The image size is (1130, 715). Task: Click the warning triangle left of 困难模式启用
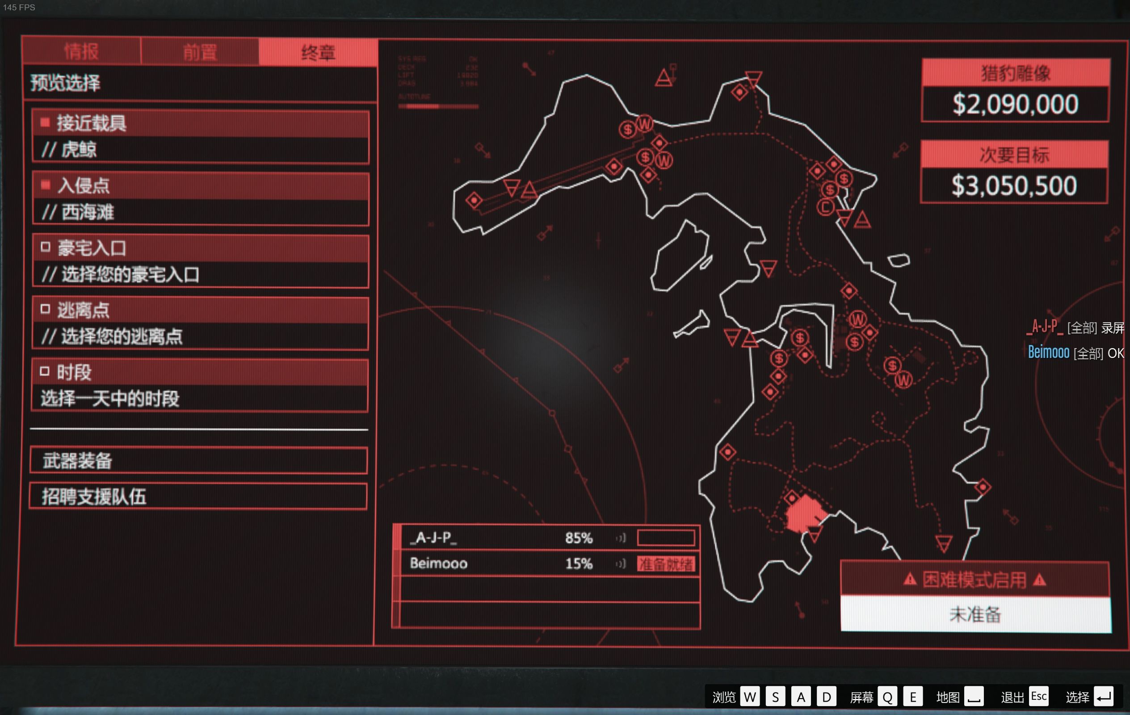click(910, 579)
